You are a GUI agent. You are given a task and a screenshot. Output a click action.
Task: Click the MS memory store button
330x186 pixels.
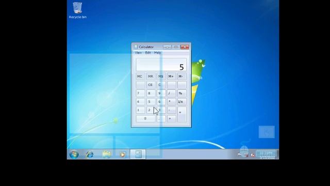coord(161,76)
